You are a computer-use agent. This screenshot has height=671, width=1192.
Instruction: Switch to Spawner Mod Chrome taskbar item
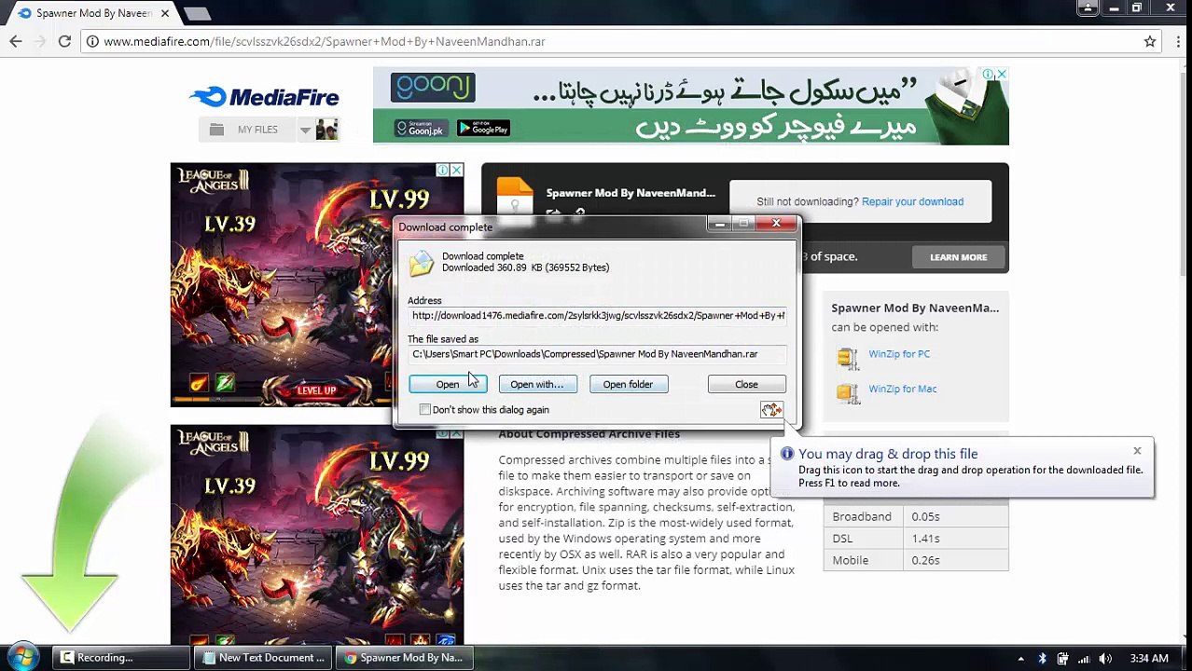pos(404,657)
